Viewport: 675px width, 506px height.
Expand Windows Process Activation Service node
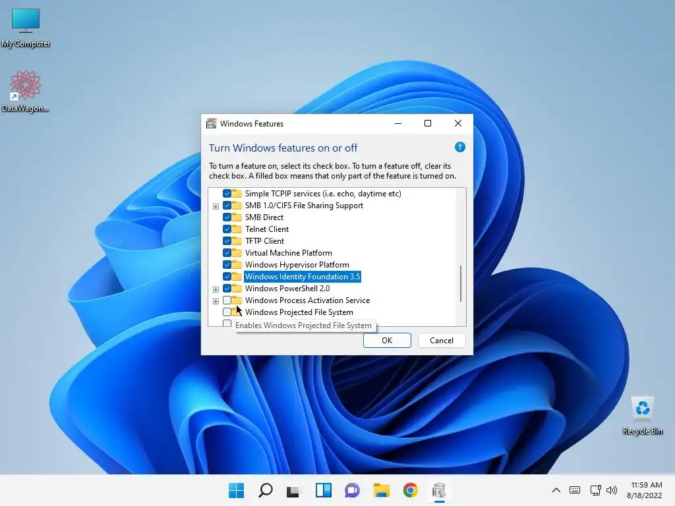[x=216, y=300]
